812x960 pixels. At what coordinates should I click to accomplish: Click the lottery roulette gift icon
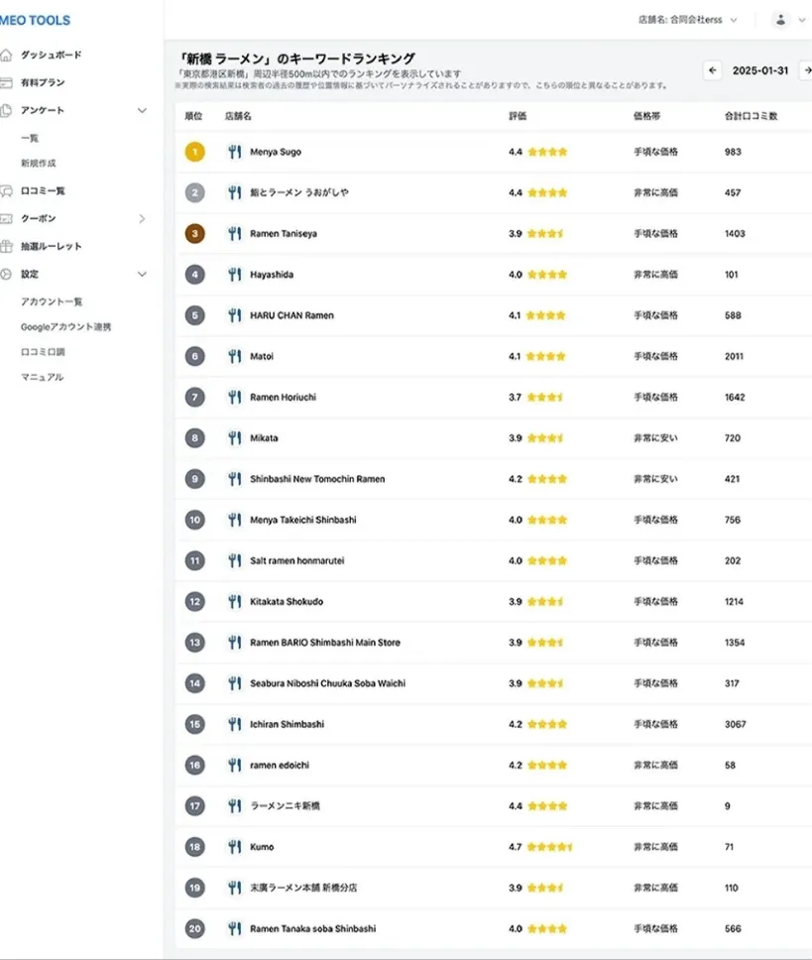[7, 246]
